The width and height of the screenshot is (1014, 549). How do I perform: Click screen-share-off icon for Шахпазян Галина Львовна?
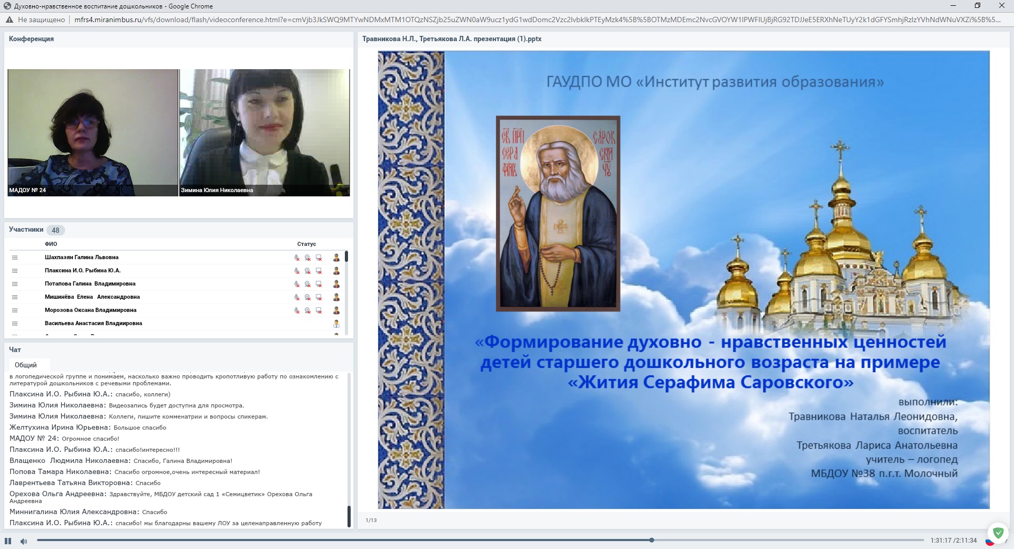pos(319,258)
